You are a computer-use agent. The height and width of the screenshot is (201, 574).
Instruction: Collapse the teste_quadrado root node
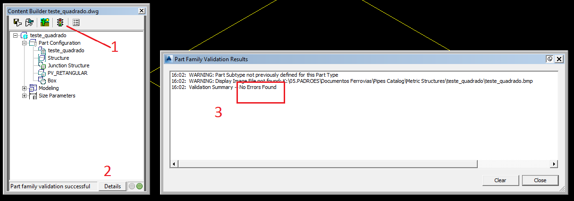point(16,35)
